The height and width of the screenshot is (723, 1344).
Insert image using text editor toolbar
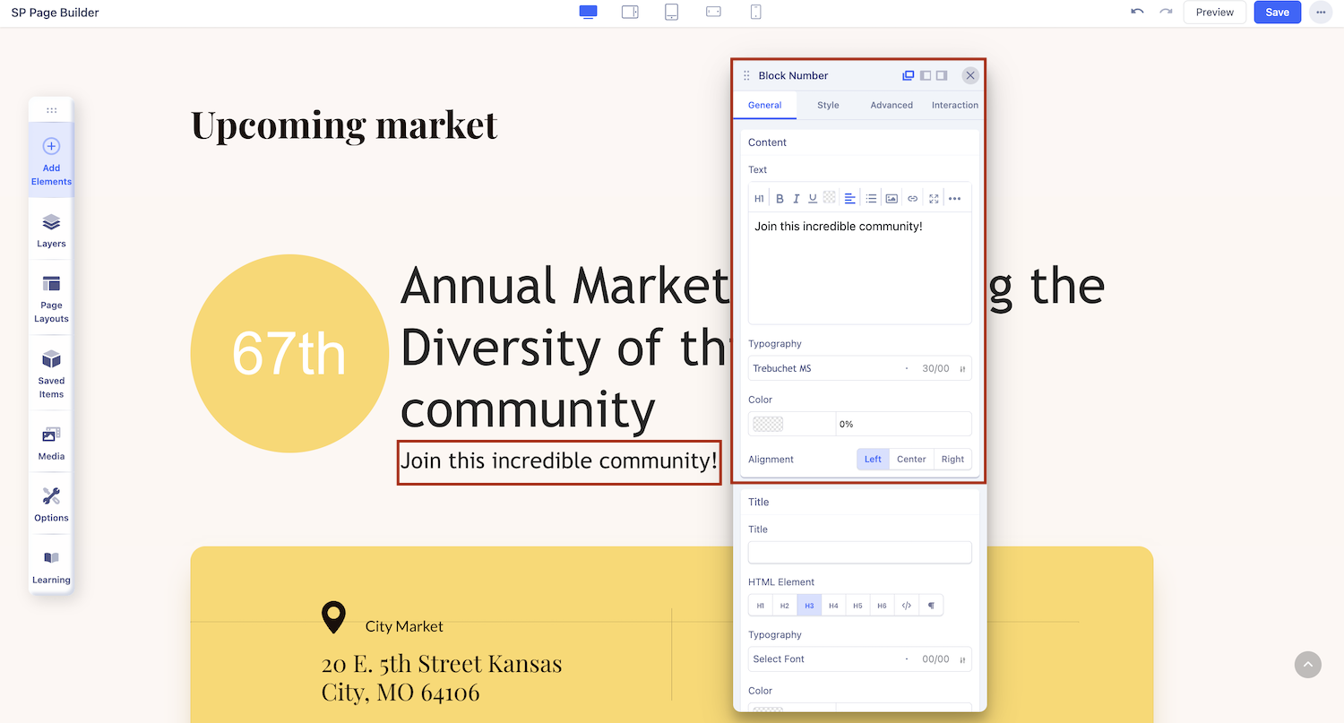pyautogui.click(x=892, y=199)
